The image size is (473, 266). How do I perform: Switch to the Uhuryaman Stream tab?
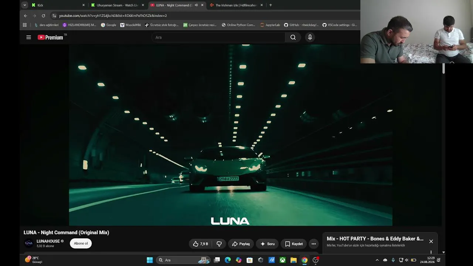pos(118,5)
